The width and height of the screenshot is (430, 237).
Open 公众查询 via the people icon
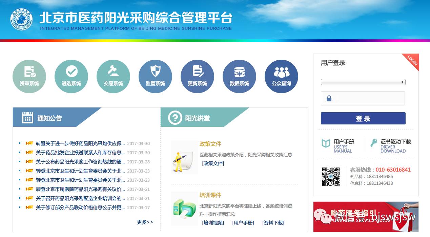point(281,76)
